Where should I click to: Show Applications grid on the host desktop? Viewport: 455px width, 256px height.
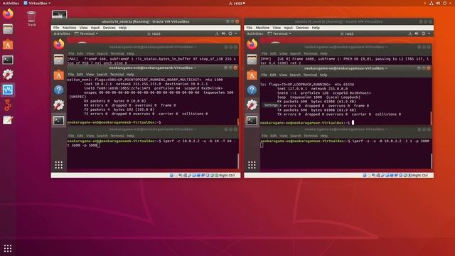tap(8, 248)
